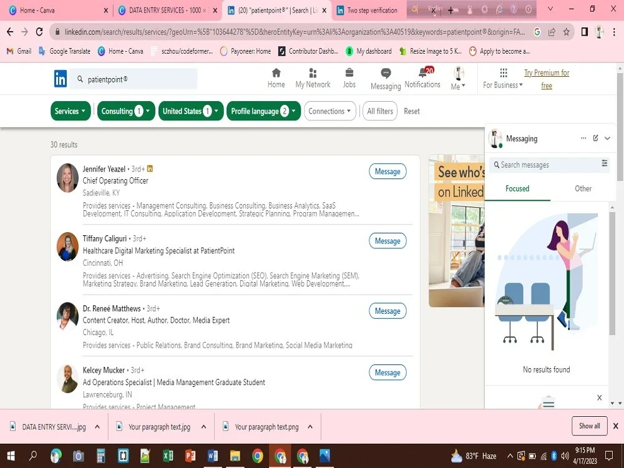Open Excel from the taskbar

pos(167,456)
